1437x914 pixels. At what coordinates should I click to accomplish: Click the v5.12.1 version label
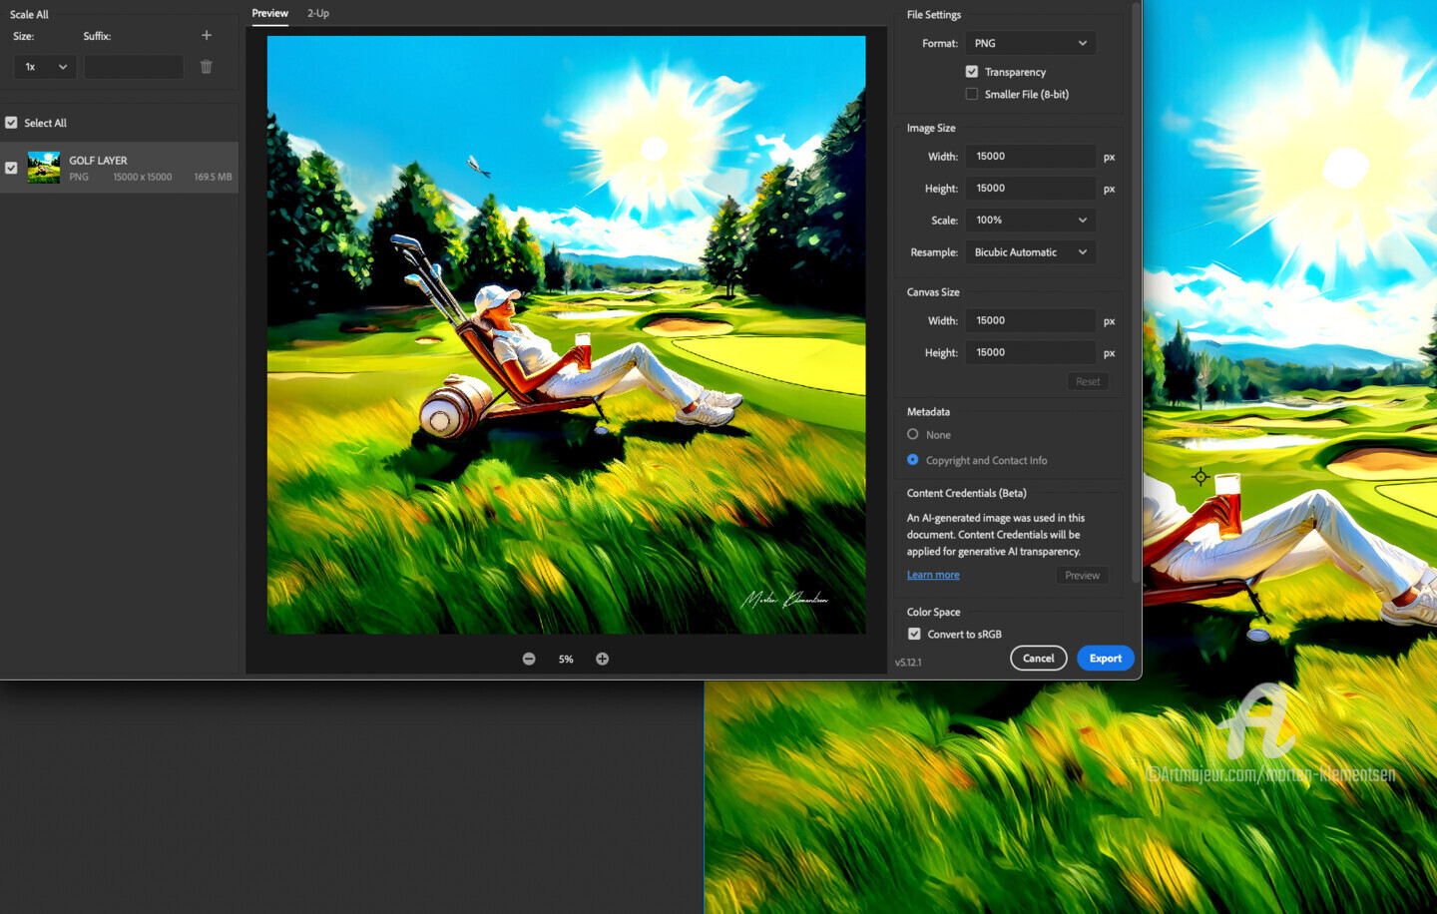click(x=908, y=663)
